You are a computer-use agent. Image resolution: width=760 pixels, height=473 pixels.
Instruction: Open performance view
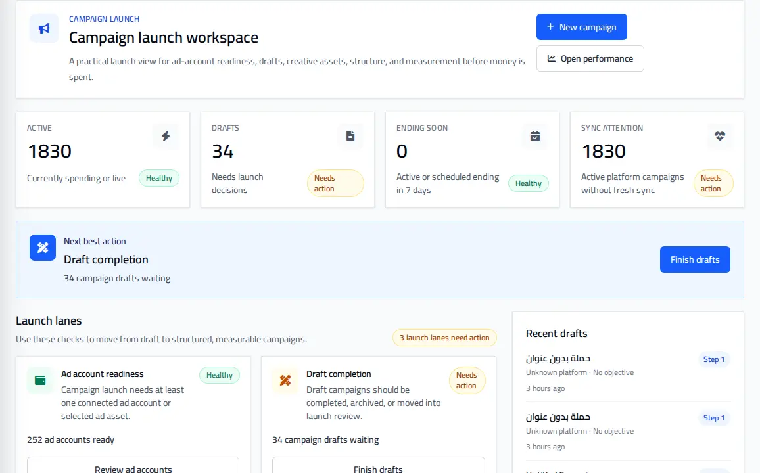click(x=590, y=58)
